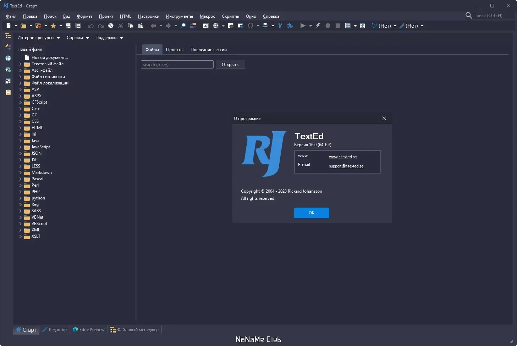The width and height of the screenshot is (517, 346).
Task: Click the globe with checkmark sidebar icon
Action: click(x=8, y=70)
